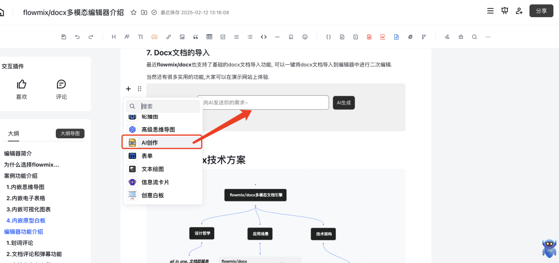Select the highlighter pen tool
Screen dimensions: 559x263
[447, 37]
